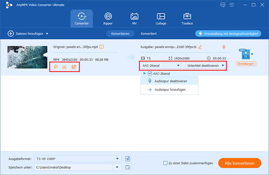Click the output duration 00:00:33
The width and height of the screenshot is (269, 175).
coord(219,58)
